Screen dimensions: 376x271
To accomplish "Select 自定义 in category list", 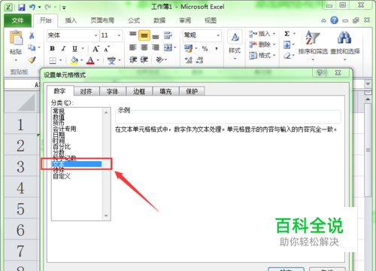I will [x=62, y=176].
